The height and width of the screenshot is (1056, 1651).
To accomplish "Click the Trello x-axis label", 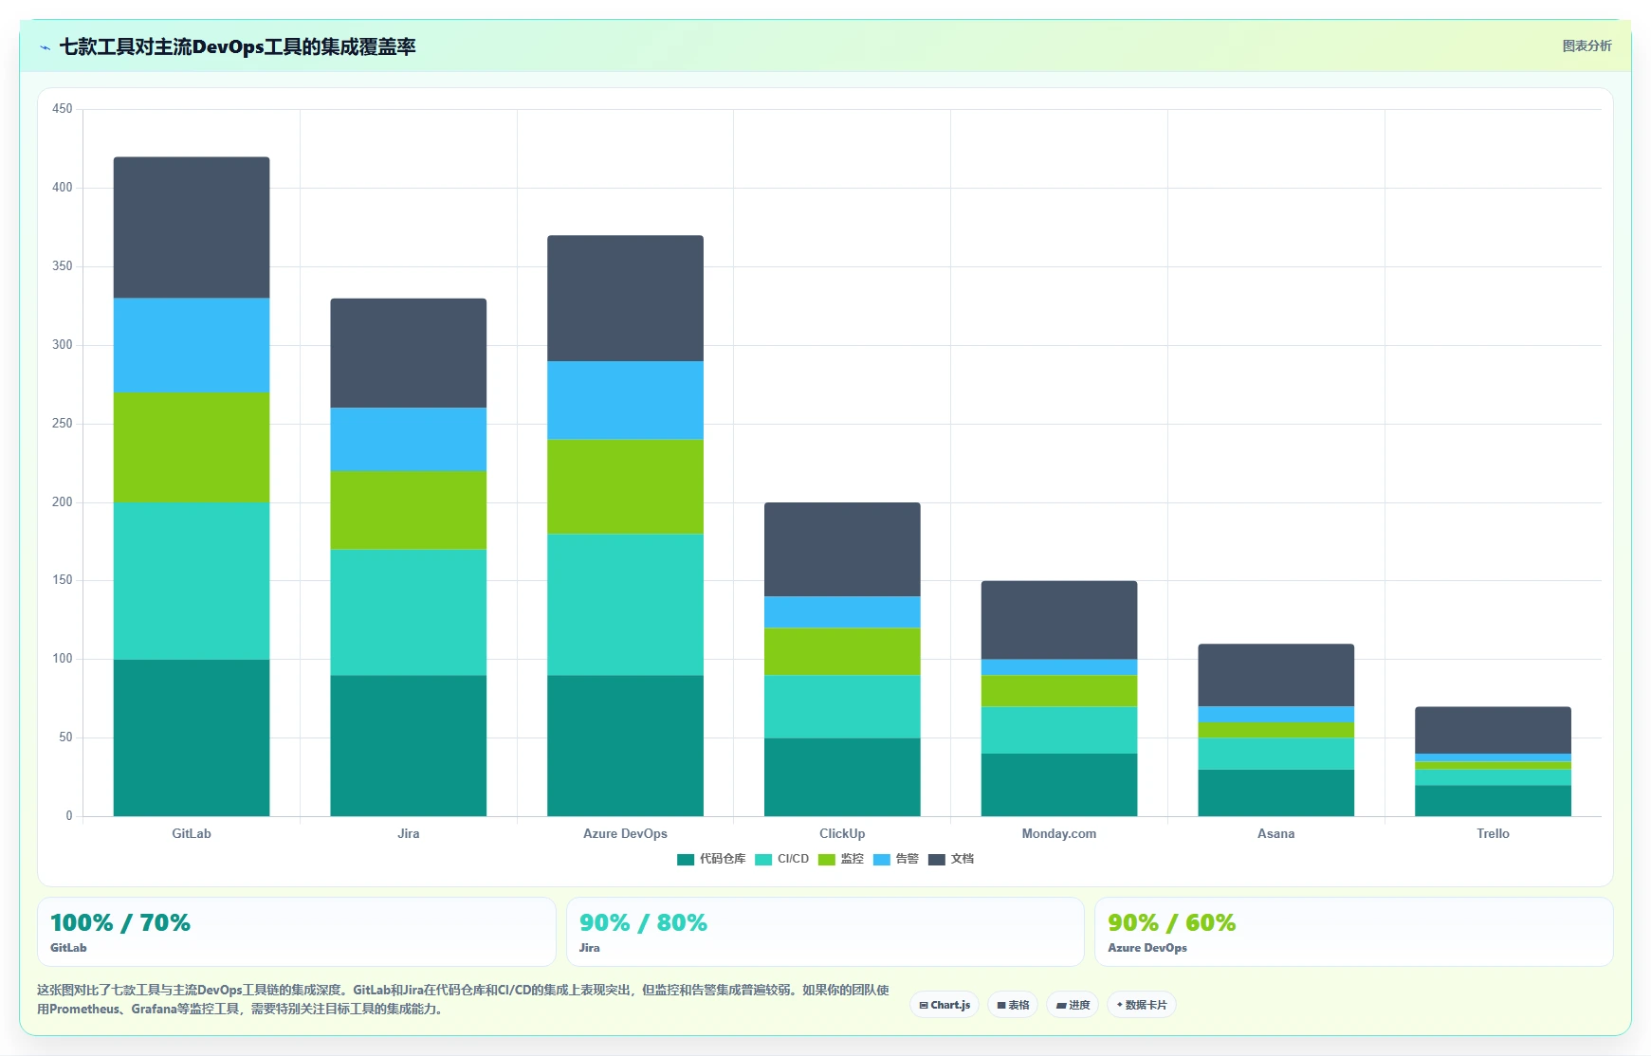I will [x=1494, y=834].
